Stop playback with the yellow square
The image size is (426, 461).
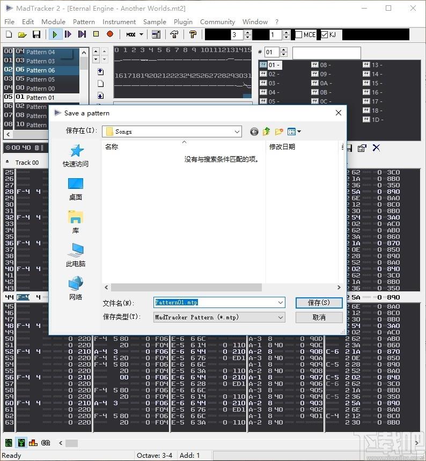click(96, 34)
